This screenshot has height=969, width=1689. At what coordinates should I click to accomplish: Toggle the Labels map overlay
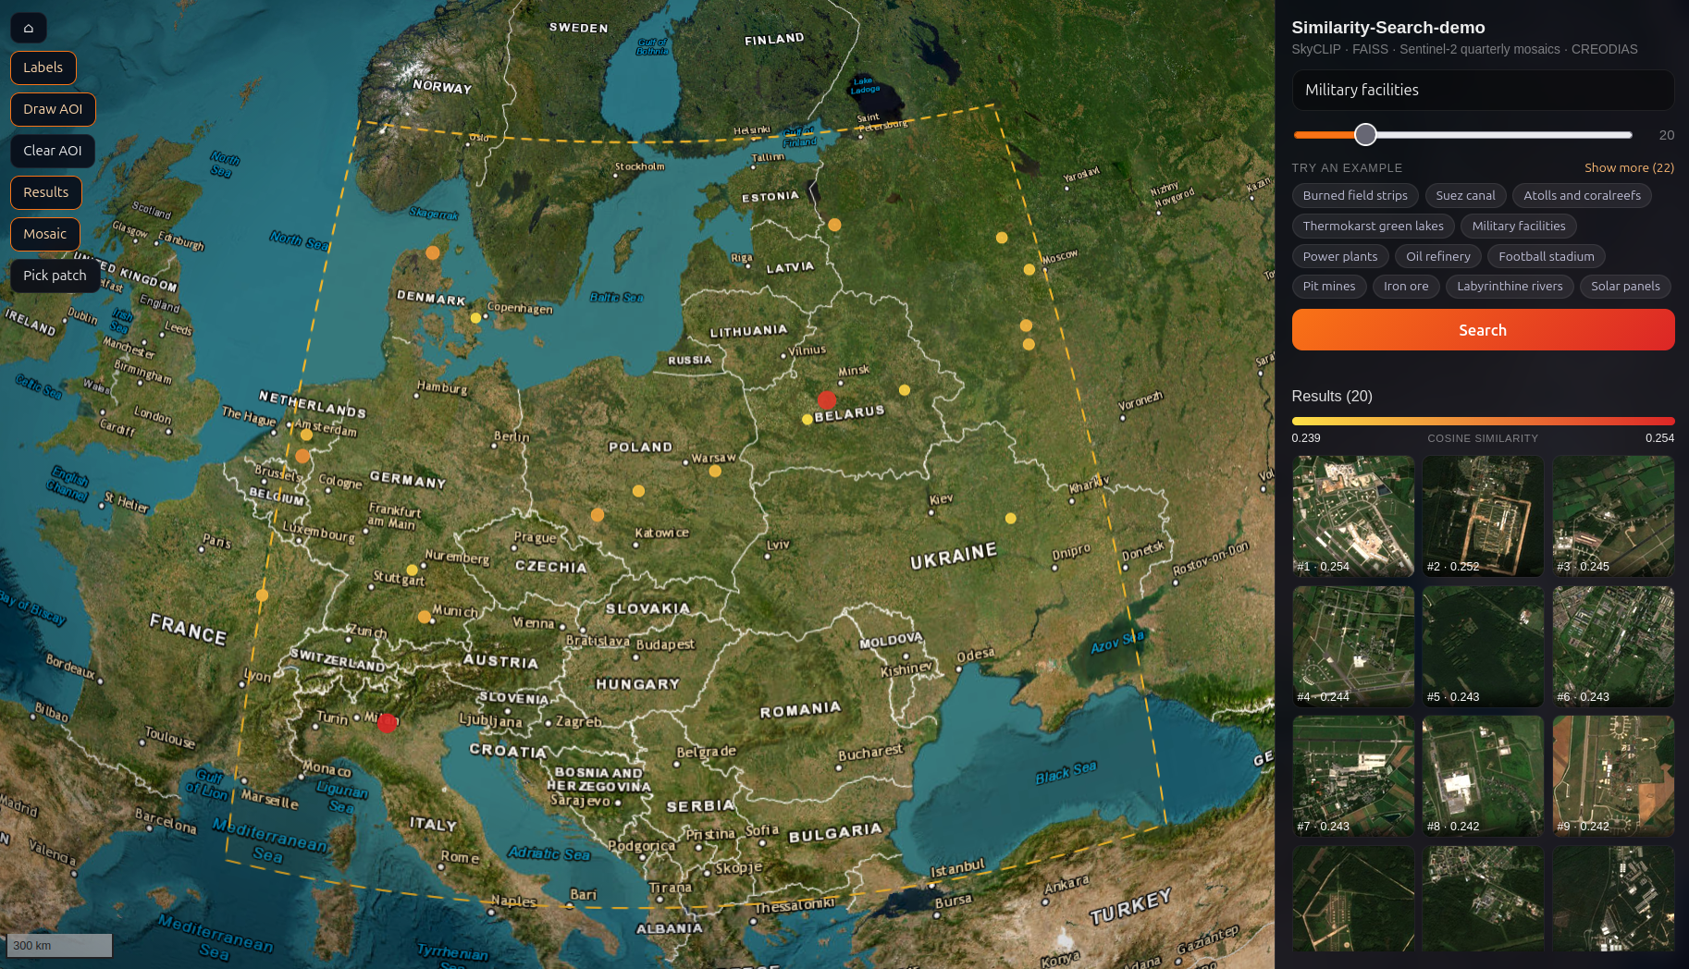43,67
